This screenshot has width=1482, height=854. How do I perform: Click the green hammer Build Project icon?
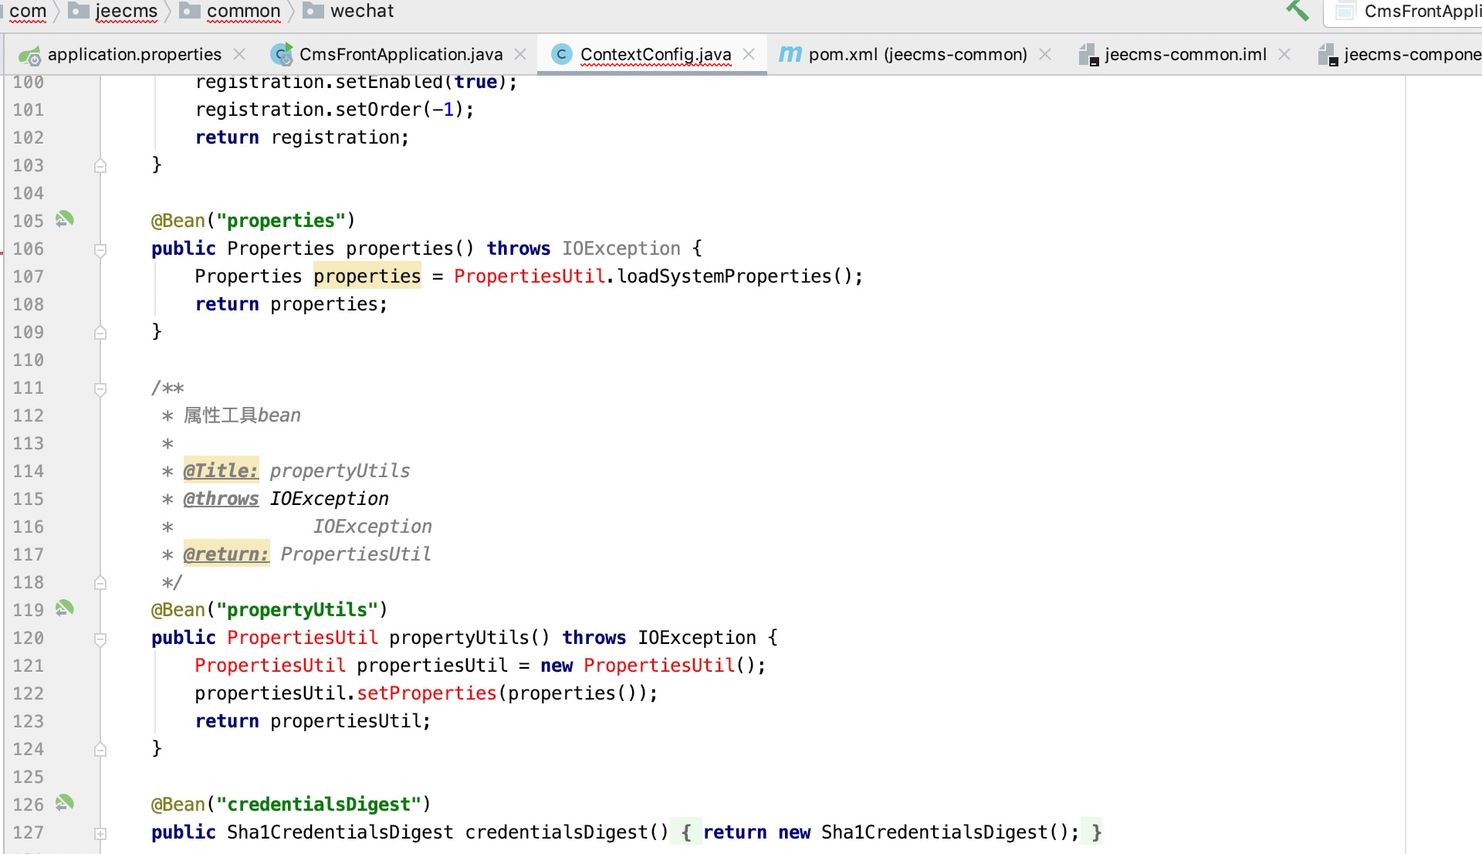1297,11
